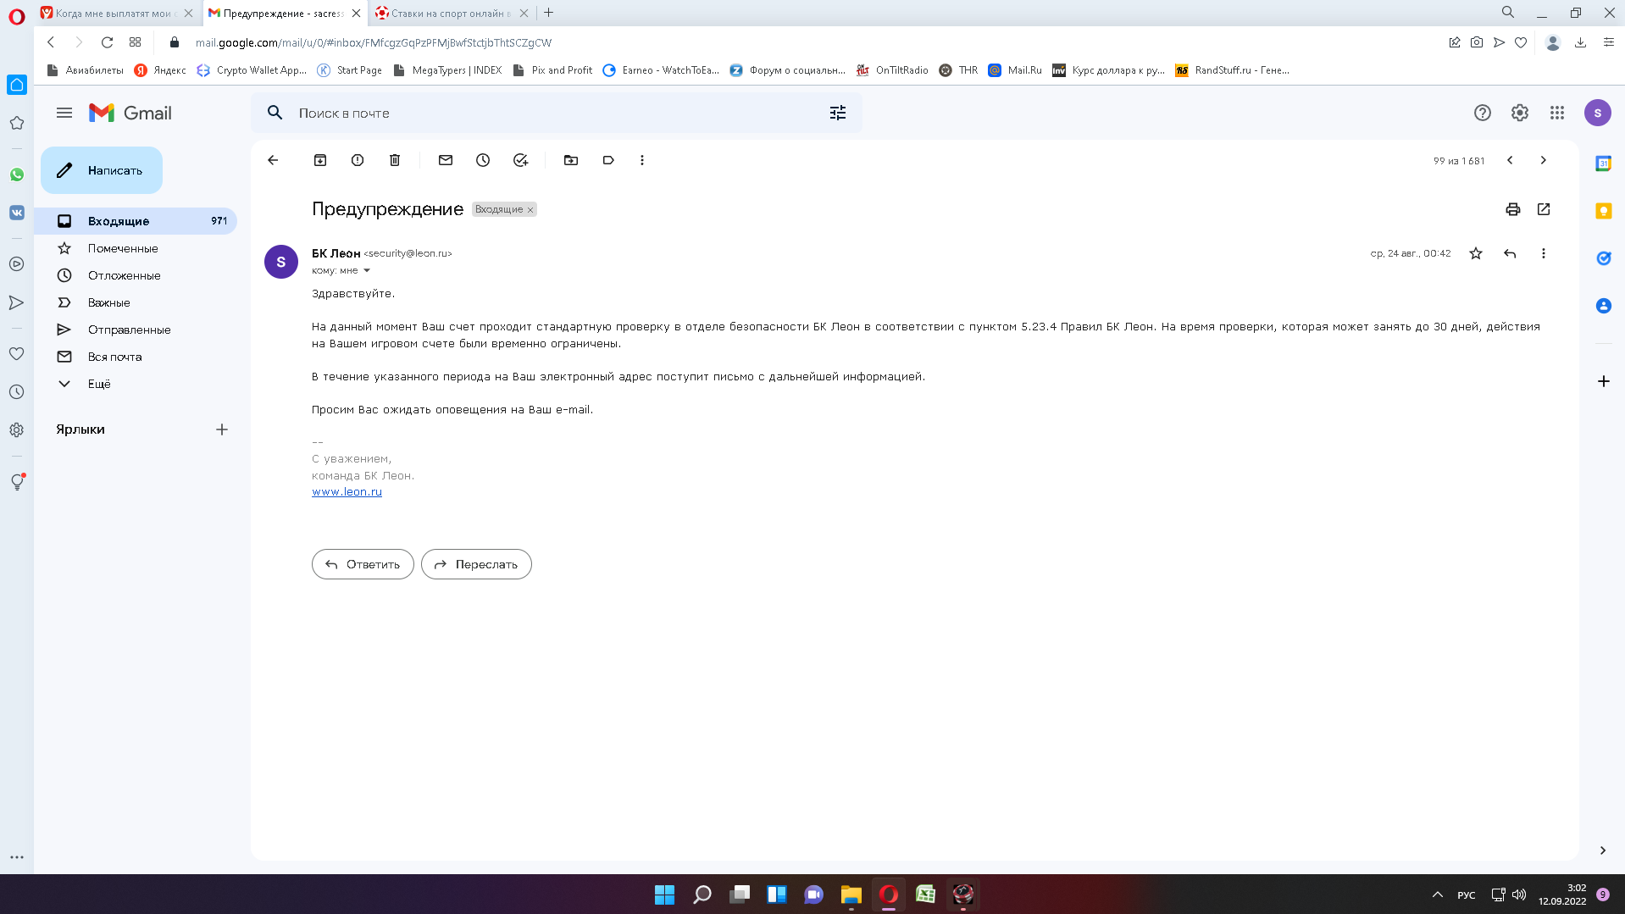1625x914 pixels.
Task: Mark the email as unread
Action: pos(446,160)
